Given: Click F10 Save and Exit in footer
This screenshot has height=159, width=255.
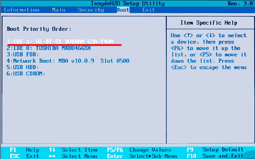Looking at the screenshot, I should click(x=215, y=156).
